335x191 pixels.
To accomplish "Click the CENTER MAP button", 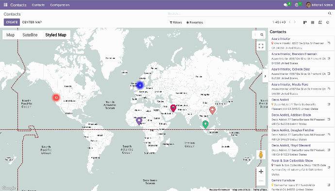I will tap(32, 22).
